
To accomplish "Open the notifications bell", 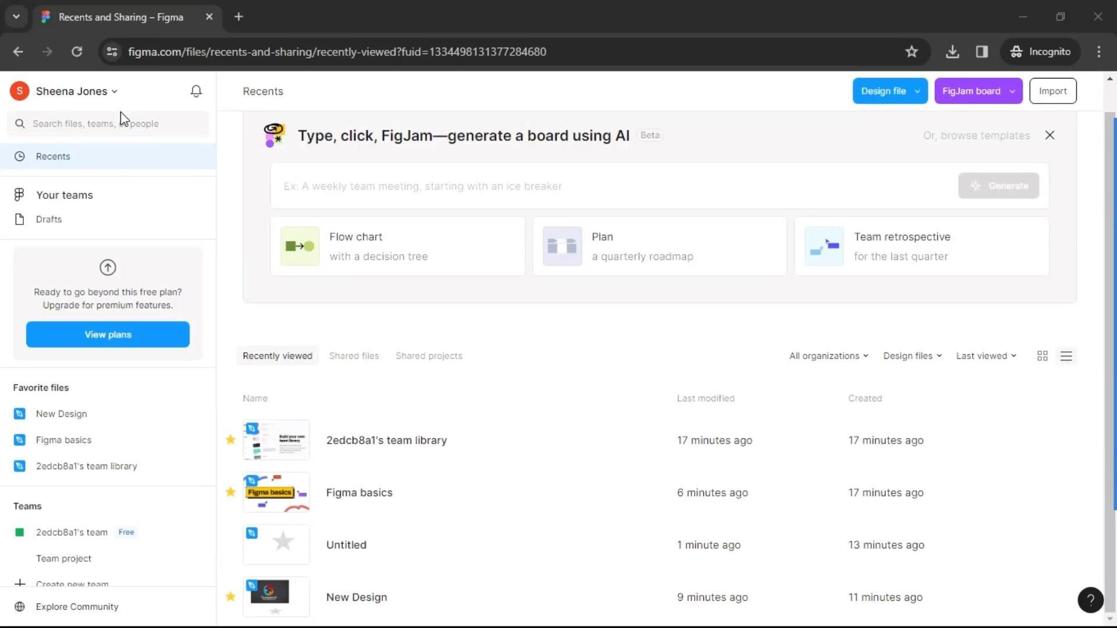I will click(x=196, y=91).
